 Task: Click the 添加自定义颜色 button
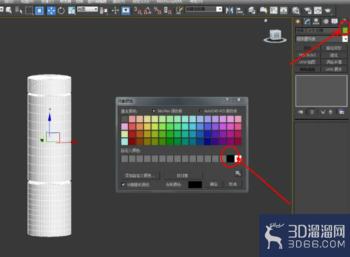point(140,175)
